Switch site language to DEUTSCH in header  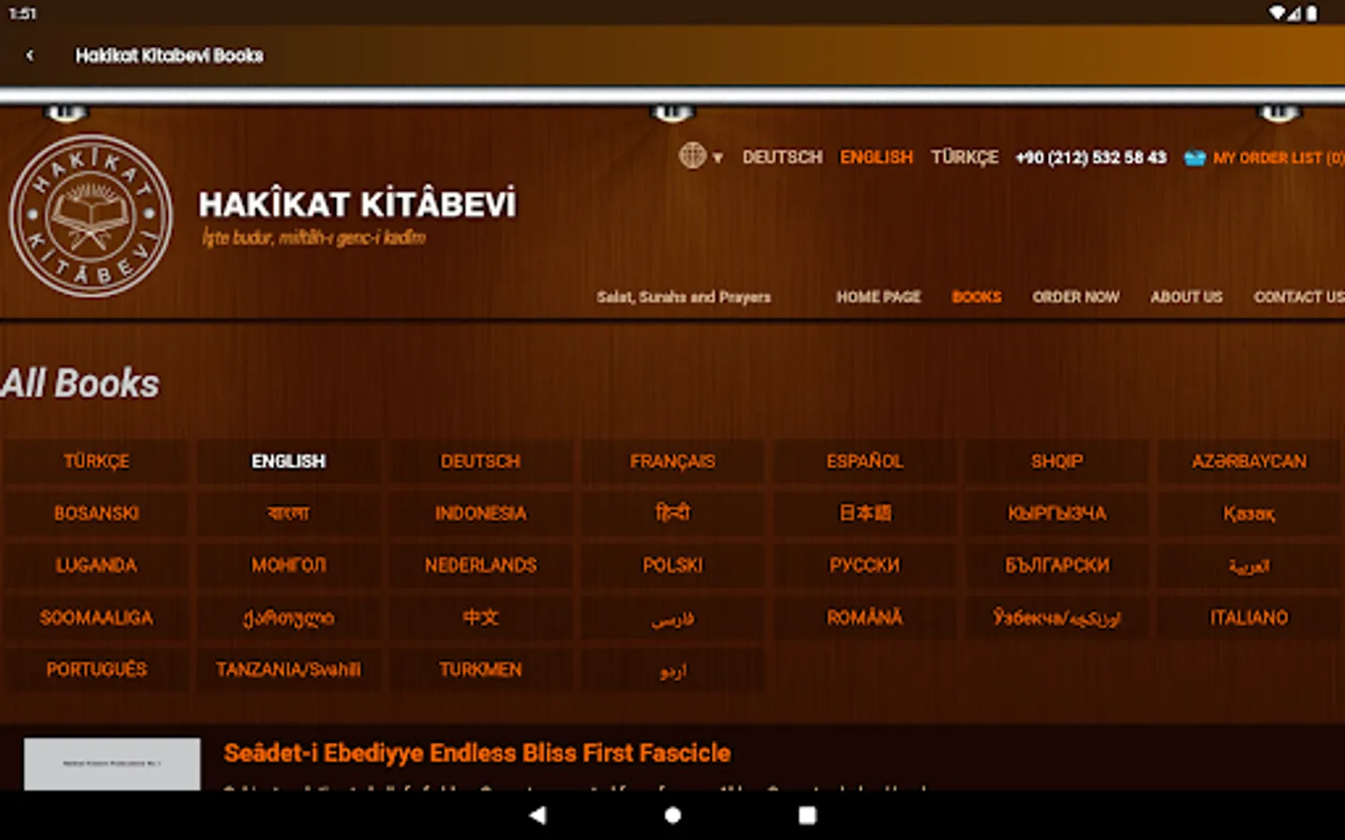click(783, 157)
